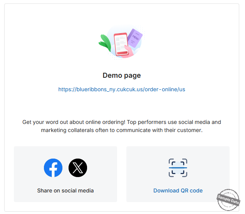Image resolution: width=245 pixels, height=214 pixels.
Task: Click the Facebook share icon
Action: click(x=53, y=168)
